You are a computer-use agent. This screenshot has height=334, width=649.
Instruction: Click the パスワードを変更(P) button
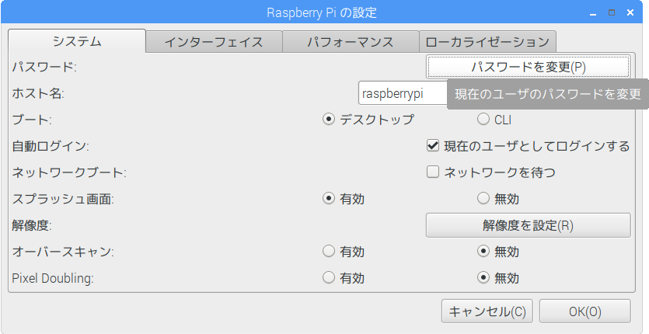pos(529,67)
